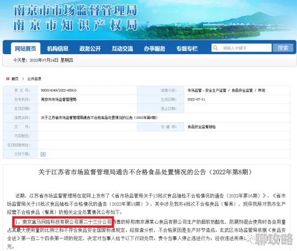Click the publisher value 南京市市场监督管理局
The width and height of the screenshot is (297, 251).
pos(59,99)
